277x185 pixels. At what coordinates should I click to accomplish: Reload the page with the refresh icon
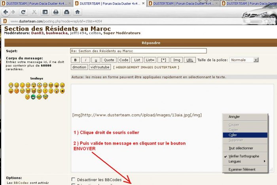coord(23,12)
